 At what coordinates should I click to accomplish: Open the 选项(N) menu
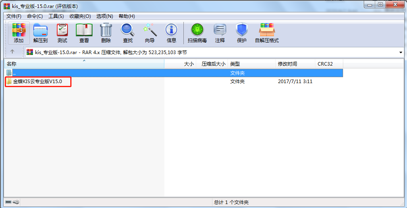click(x=104, y=16)
